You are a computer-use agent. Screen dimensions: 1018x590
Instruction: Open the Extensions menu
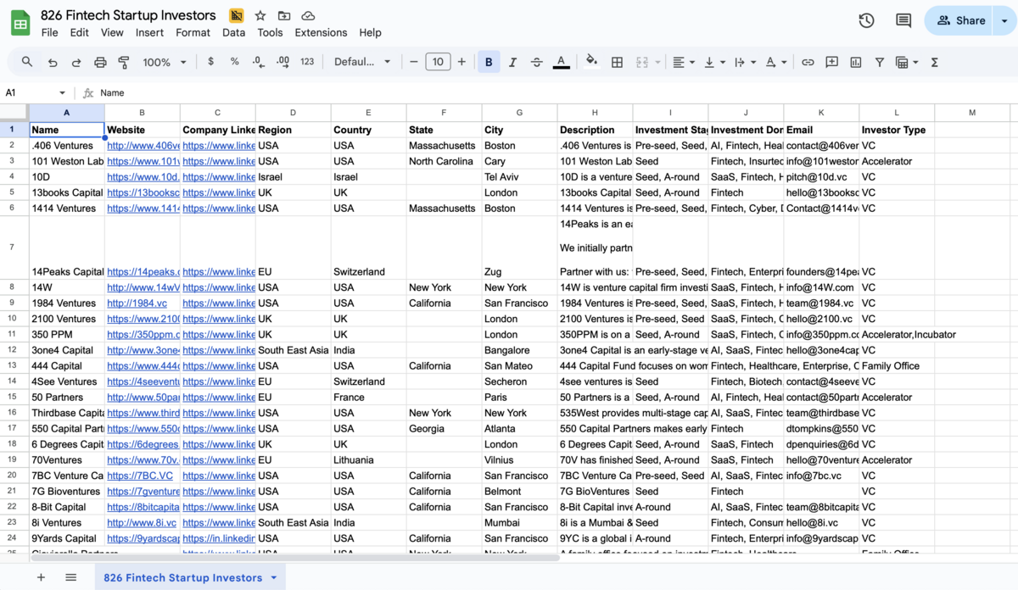[x=321, y=32]
